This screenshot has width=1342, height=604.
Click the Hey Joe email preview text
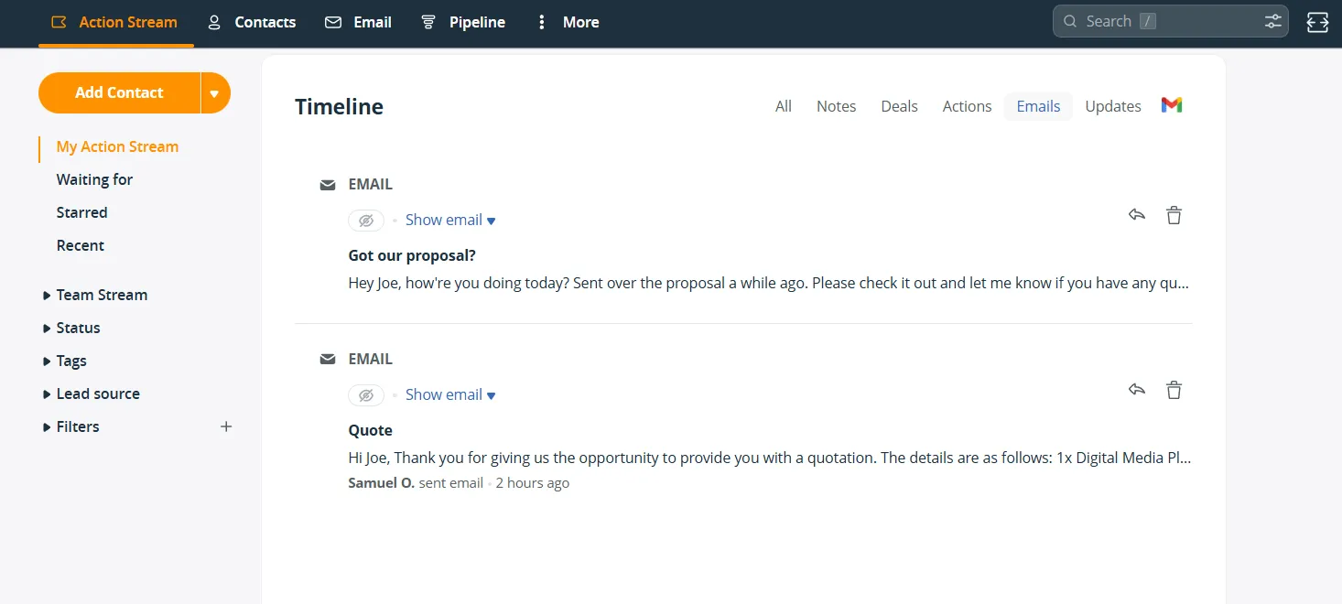coord(769,283)
